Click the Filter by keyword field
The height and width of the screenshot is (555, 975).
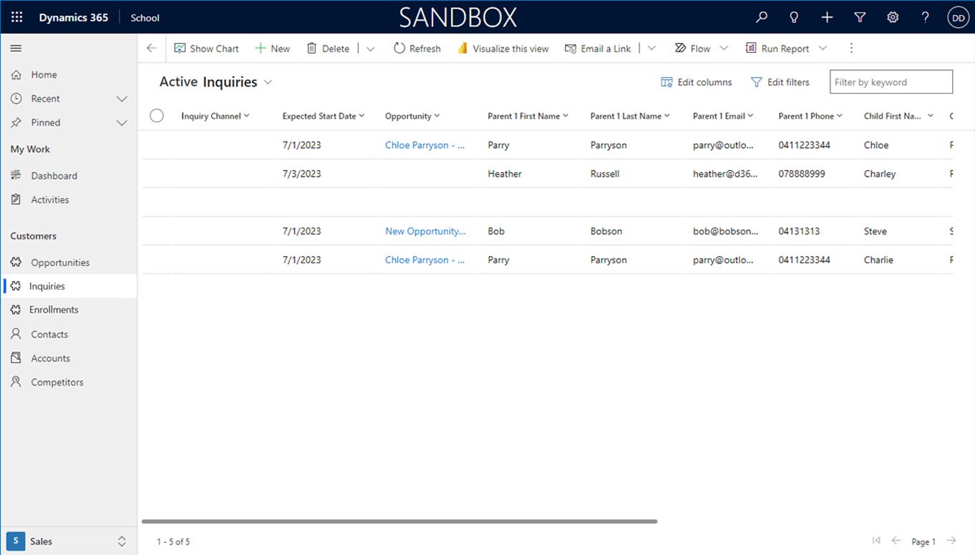[x=891, y=82]
